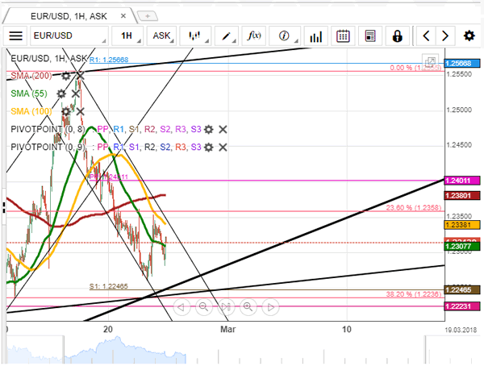
Task: Open SMA (200) settings gear
Action: 66,76
